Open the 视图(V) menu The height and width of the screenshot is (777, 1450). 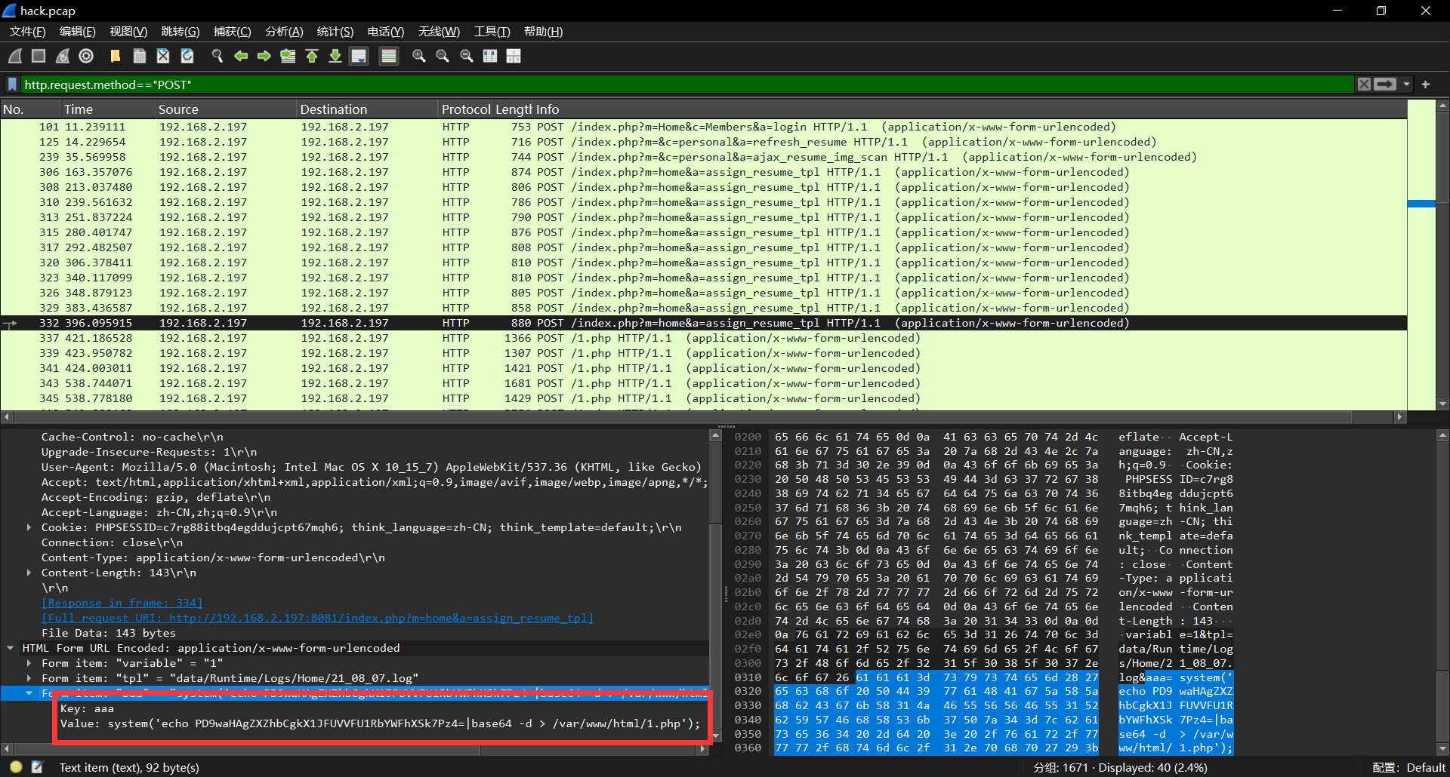pos(128,32)
